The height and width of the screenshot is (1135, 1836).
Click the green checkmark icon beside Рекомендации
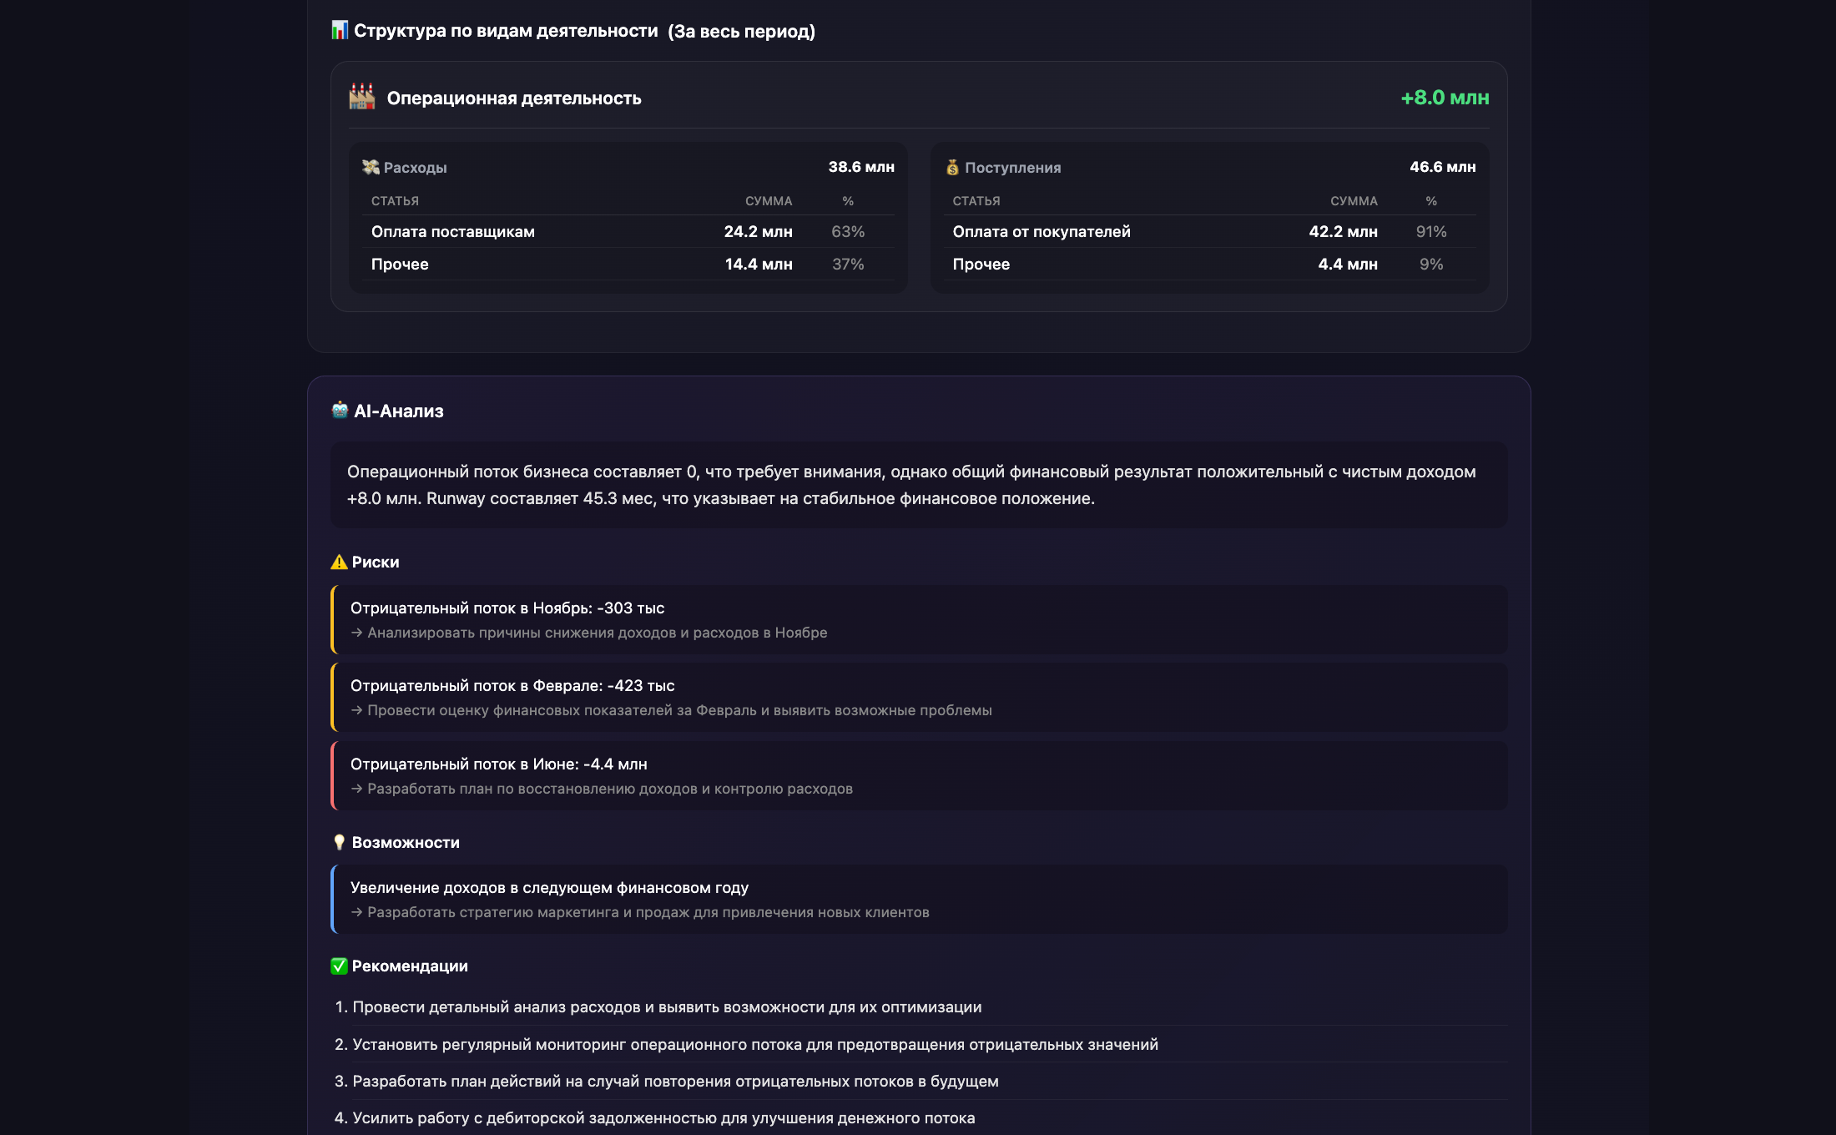click(339, 966)
